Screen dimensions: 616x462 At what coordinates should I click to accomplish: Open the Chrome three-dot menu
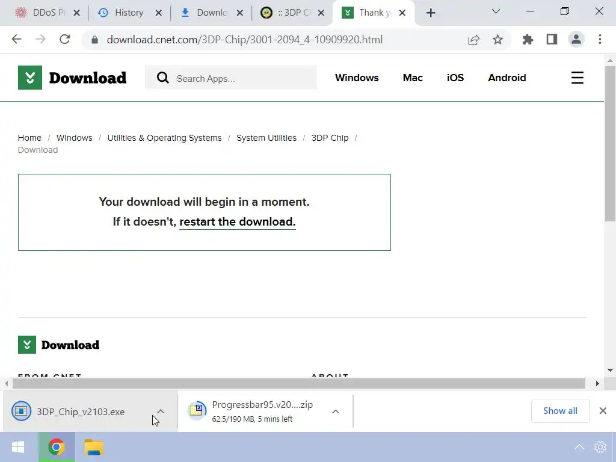[600, 39]
